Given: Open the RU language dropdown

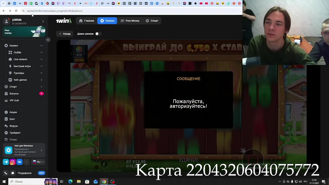Looking at the screenshot, I should [38, 162].
